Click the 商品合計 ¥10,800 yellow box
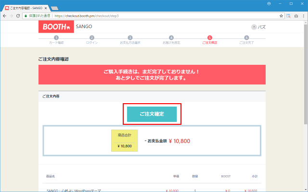The width and height of the screenshot is (308, 192). [x=125, y=141]
